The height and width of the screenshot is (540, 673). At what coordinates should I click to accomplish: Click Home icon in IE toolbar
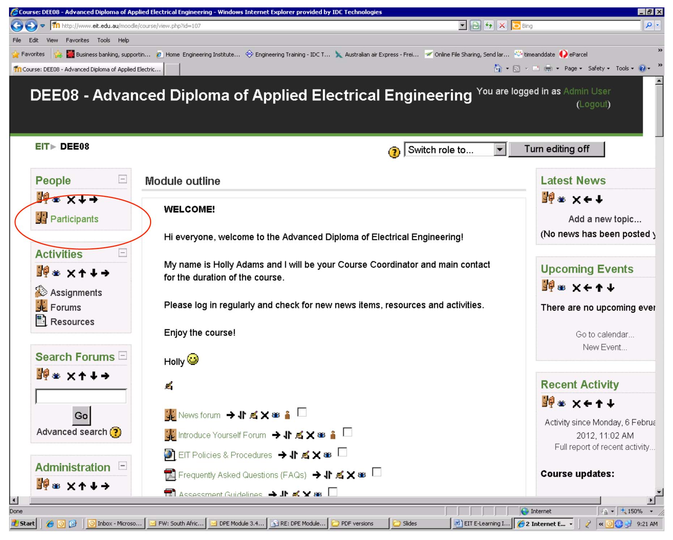(x=498, y=68)
